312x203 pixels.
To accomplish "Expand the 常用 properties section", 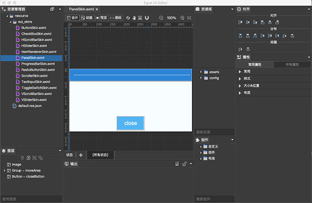I will pyautogui.click(x=240, y=71).
